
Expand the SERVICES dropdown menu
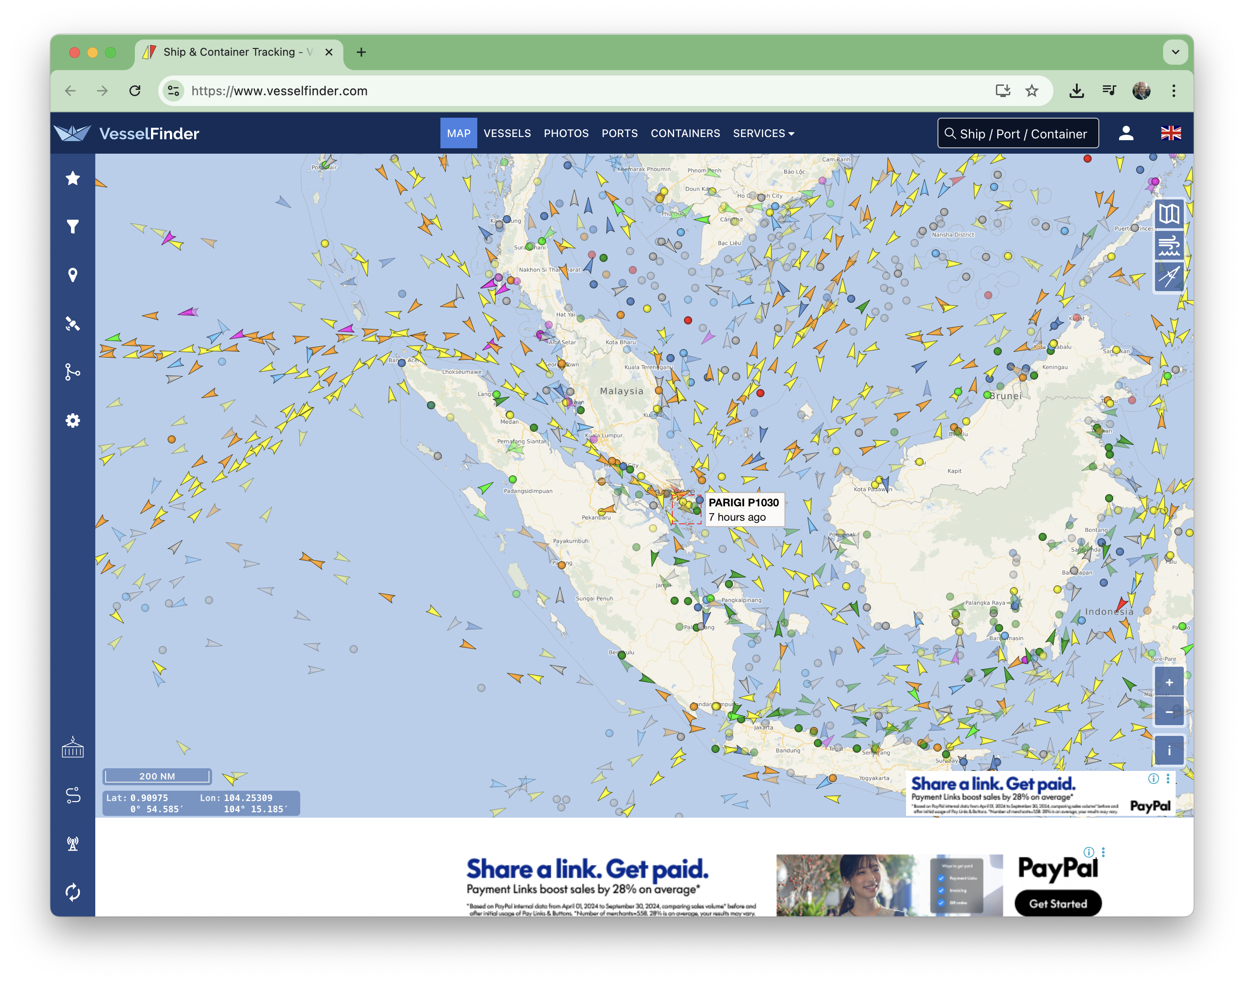tap(763, 133)
